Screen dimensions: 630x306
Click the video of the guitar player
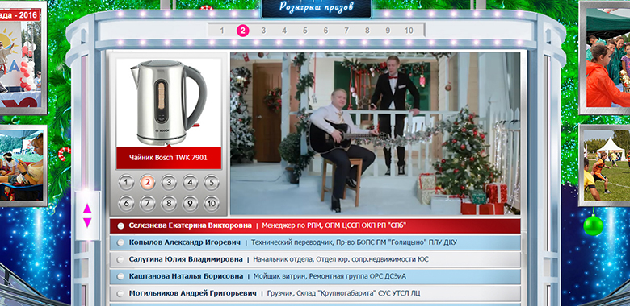click(x=376, y=134)
